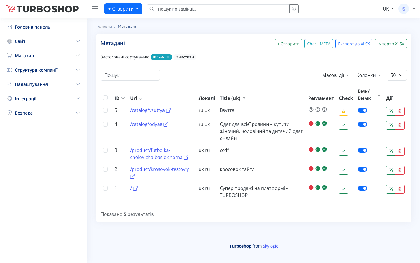Toggle the hamburger sidebar menu icon
The height and width of the screenshot is (263, 420).
(95, 9)
